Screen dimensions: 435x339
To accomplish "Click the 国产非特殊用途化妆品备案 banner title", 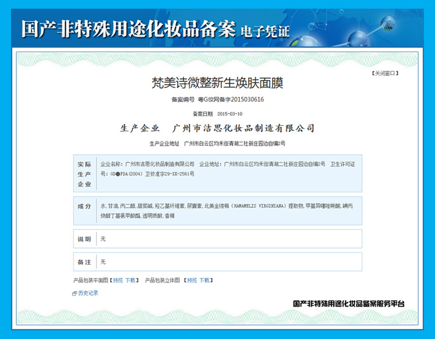I will pos(128,29).
